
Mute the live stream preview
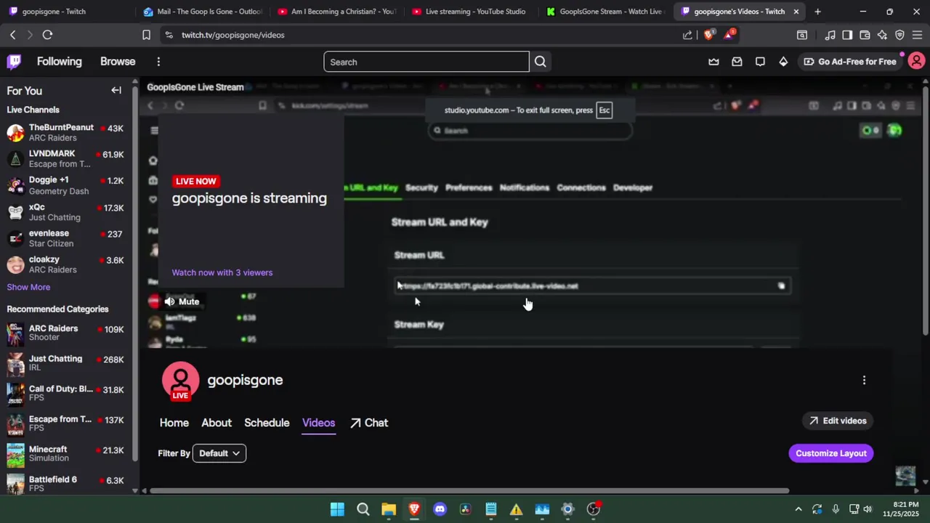[181, 301]
